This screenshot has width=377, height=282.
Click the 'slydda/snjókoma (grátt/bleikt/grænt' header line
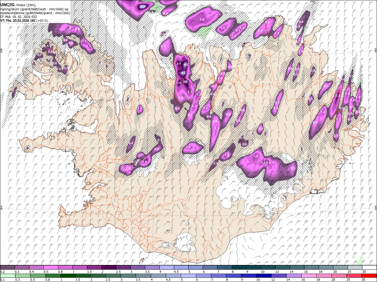pyautogui.click(x=35, y=13)
